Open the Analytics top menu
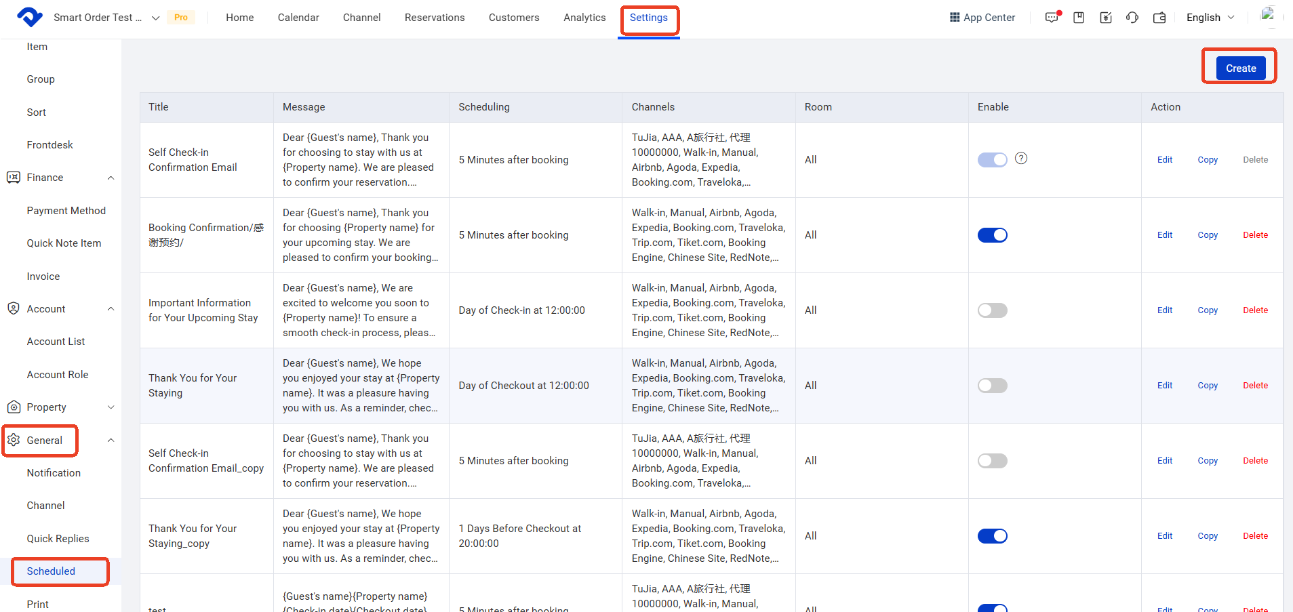 [584, 18]
